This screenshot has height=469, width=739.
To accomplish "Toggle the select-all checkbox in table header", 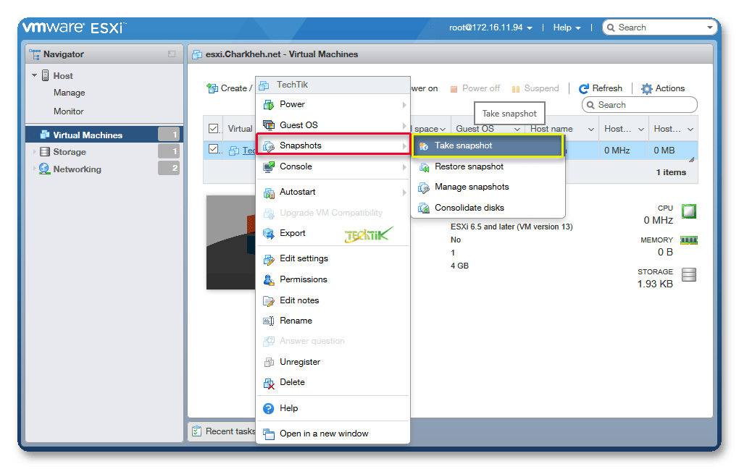I will coord(214,129).
